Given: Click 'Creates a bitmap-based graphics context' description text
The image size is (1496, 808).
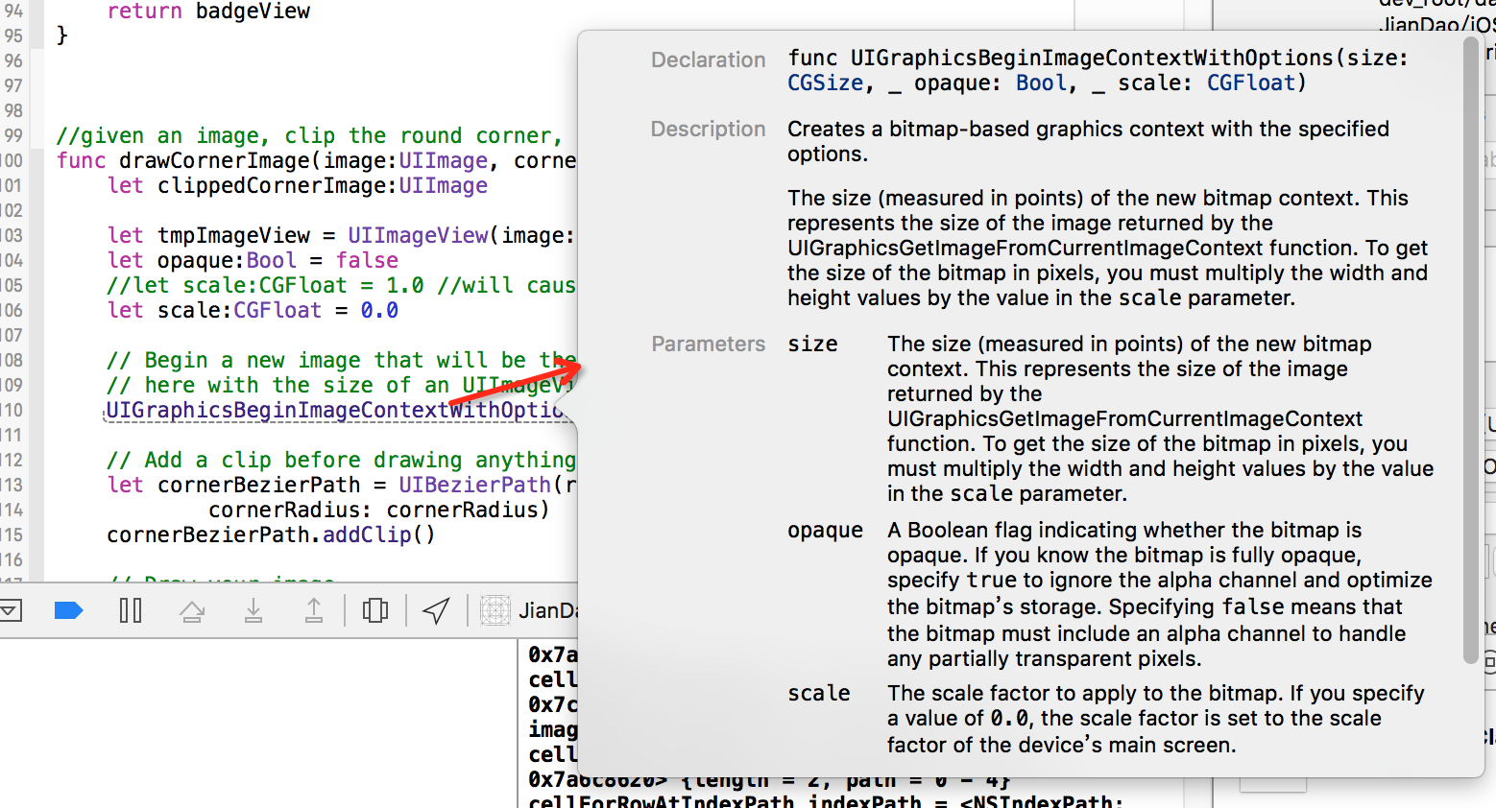Looking at the screenshot, I should (1088, 141).
